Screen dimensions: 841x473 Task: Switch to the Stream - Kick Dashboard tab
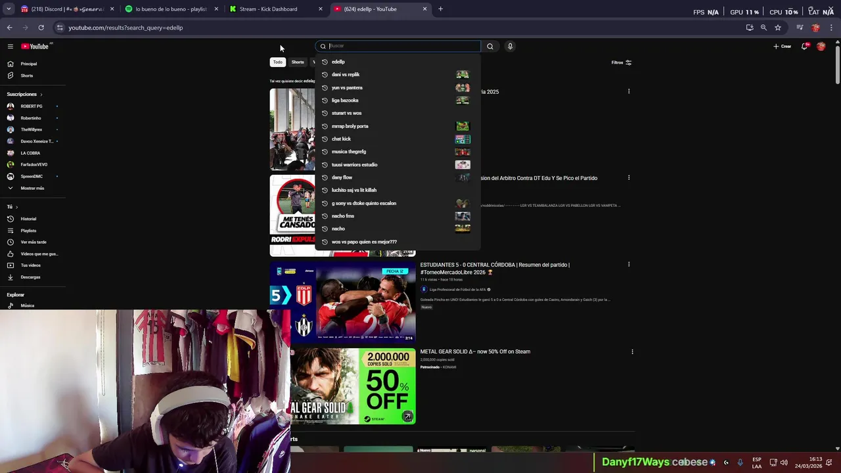(276, 9)
